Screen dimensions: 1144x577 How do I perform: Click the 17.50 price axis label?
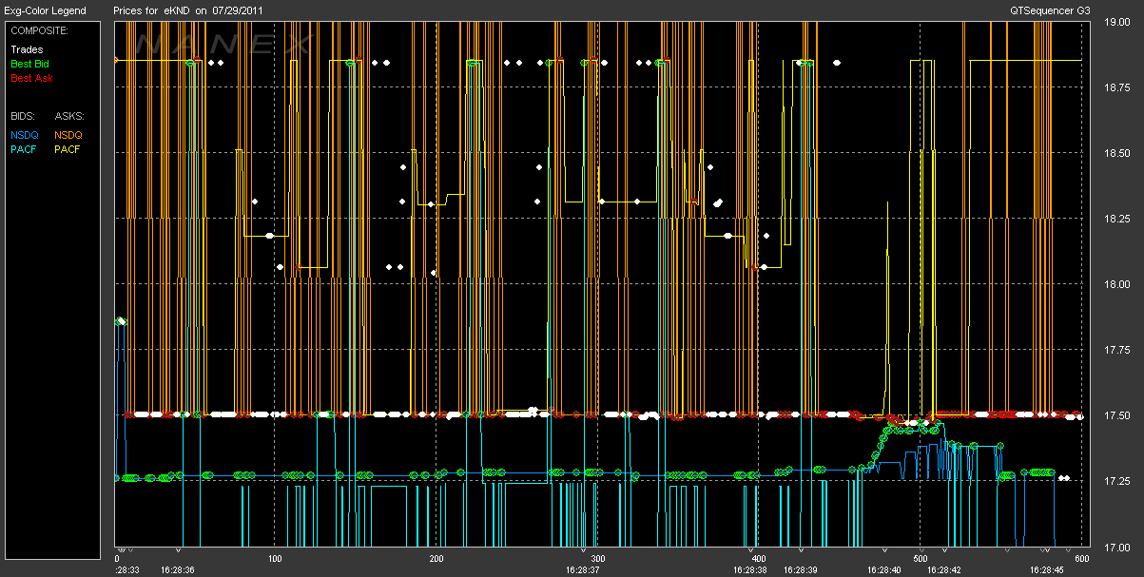click(x=1117, y=416)
